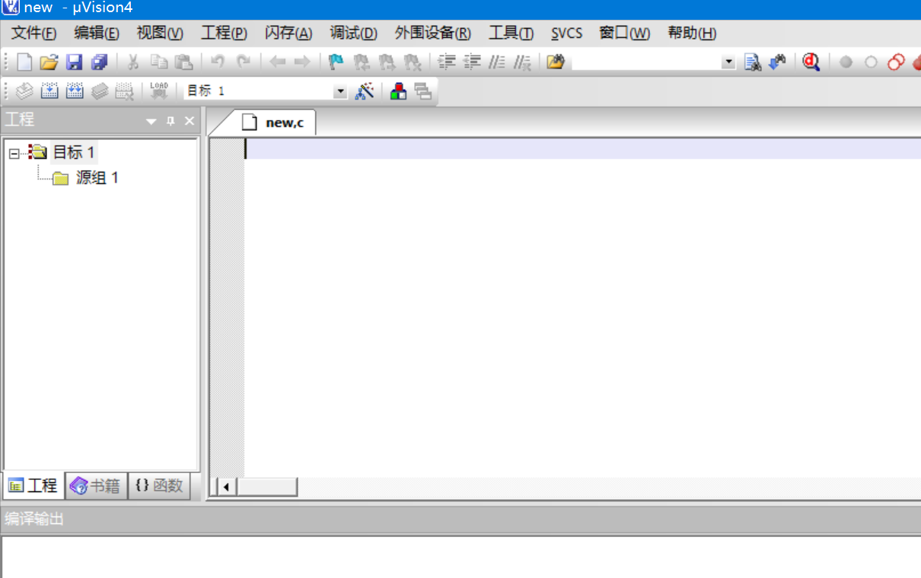Toggle breakpoint enable with the hollow circle icon
The height and width of the screenshot is (578, 921).
(871, 62)
